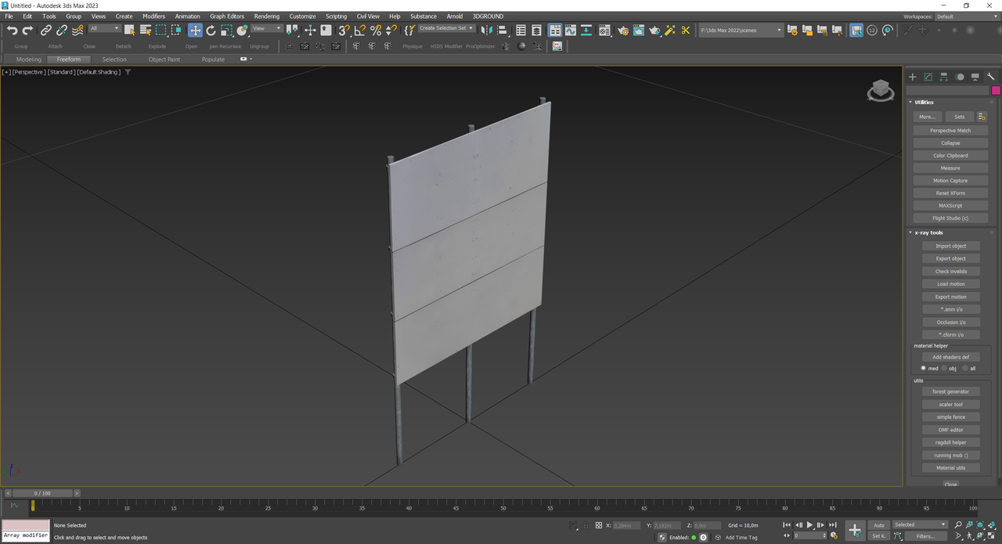Click the Undo arrow icon
1002x544 pixels.
(12, 31)
